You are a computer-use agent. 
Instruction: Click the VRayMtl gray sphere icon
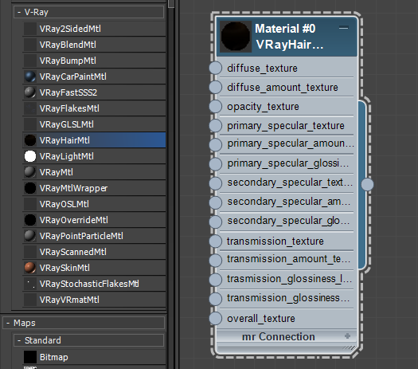click(30, 172)
